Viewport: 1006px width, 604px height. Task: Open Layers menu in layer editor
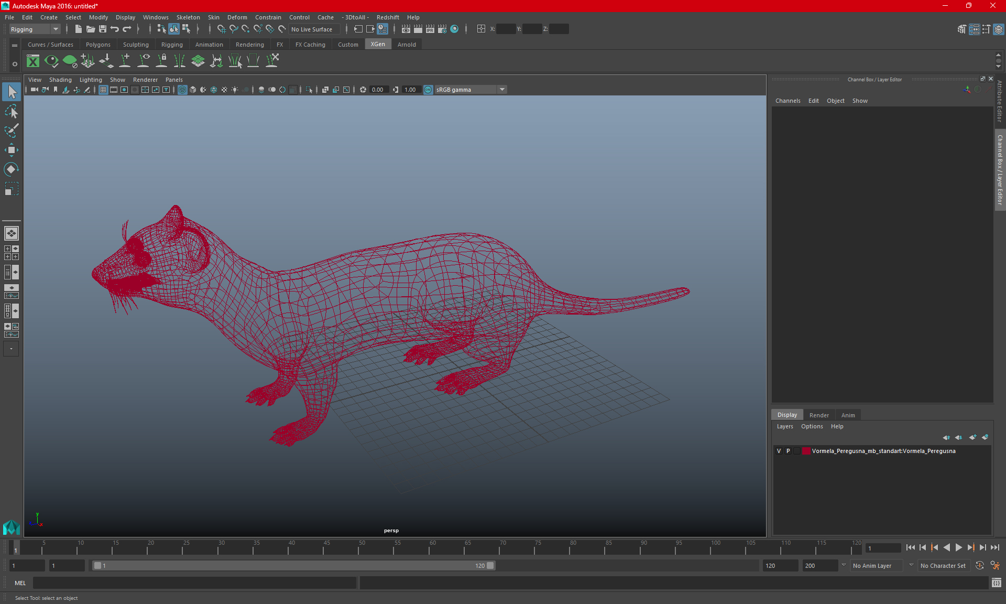tap(784, 426)
